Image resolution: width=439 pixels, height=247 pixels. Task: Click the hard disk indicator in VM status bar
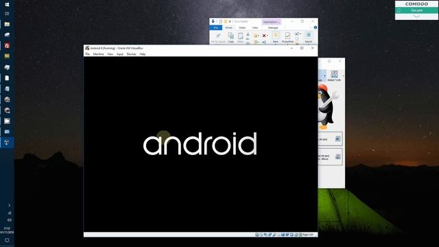pos(257,235)
